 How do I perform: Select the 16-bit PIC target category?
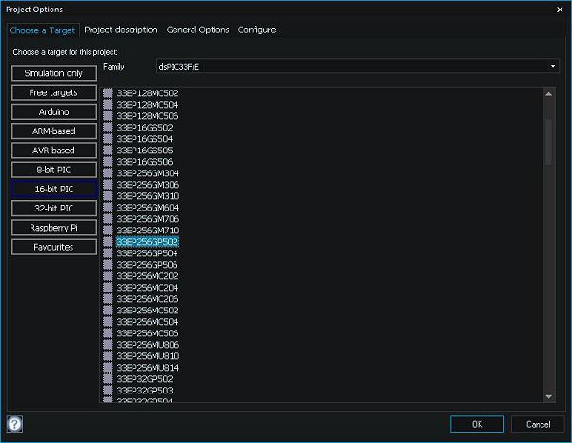[54, 190]
